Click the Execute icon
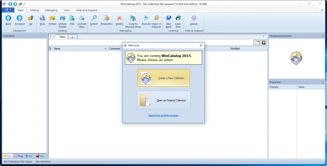The width and height of the screenshot is (327, 166). 146,18
